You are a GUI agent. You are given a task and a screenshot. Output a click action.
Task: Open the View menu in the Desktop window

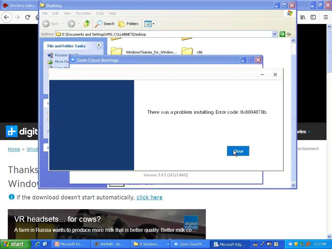67,13
